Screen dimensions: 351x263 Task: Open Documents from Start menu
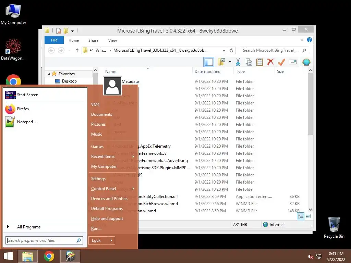pos(101,114)
